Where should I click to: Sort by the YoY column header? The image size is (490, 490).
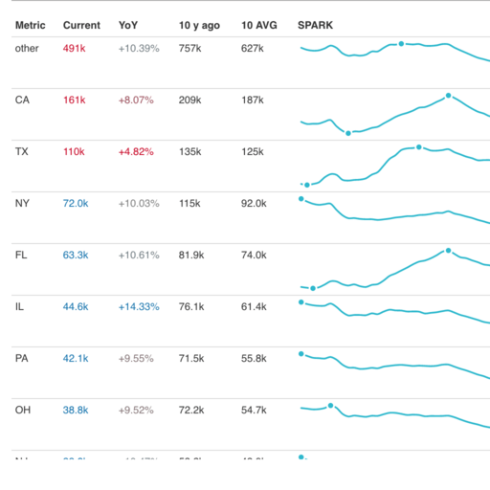click(128, 25)
